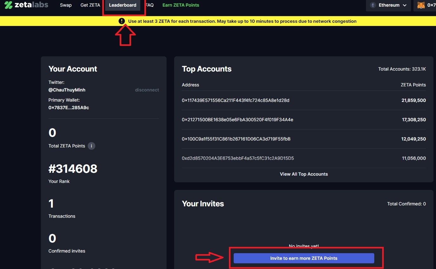Select address 0×100C9a1f55f31C861b267161D06CA3d719F55fbB

click(236, 139)
